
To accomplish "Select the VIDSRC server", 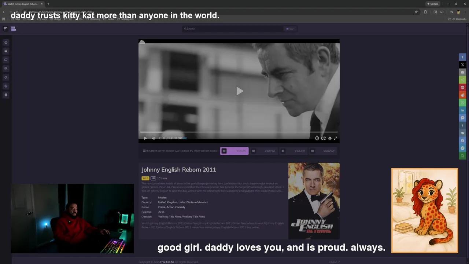I will point(234,151).
